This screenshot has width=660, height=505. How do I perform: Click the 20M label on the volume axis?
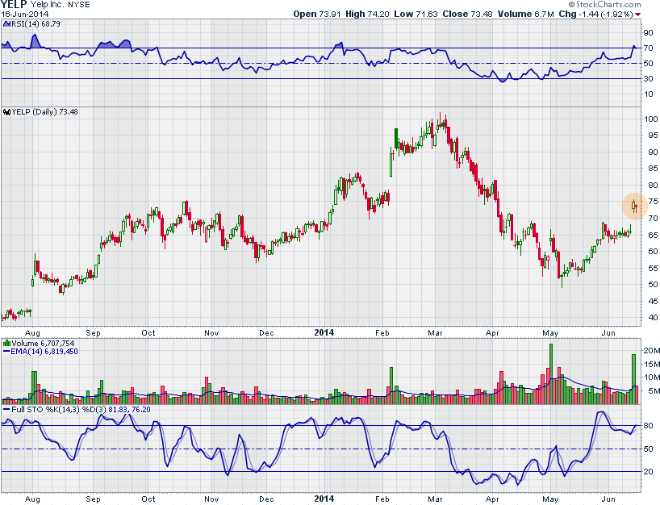click(x=651, y=351)
